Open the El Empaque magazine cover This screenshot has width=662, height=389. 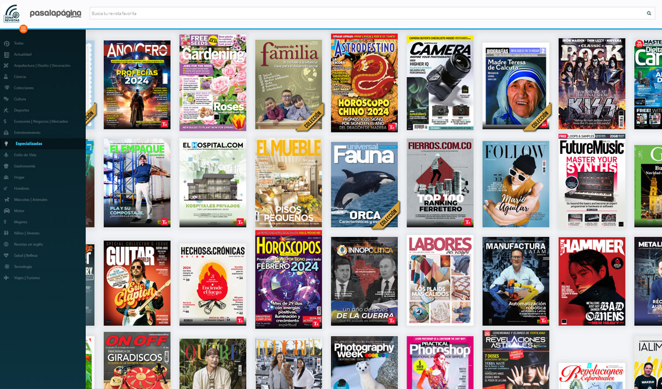coord(137,183)
